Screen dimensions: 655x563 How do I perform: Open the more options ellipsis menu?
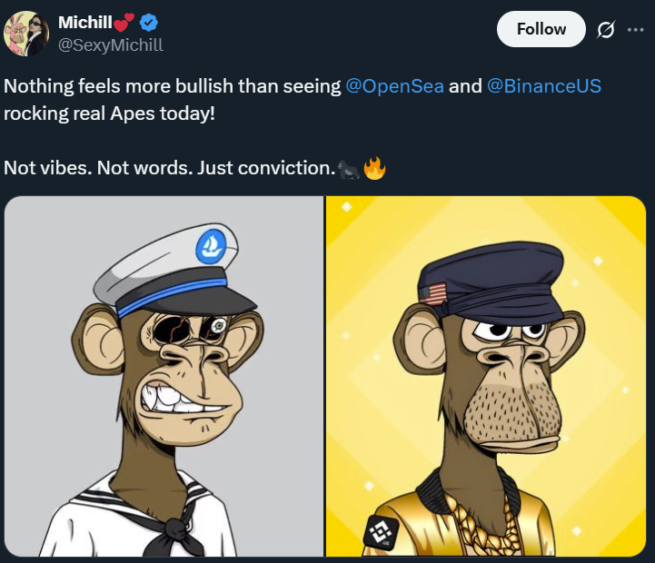click(634, 30)
